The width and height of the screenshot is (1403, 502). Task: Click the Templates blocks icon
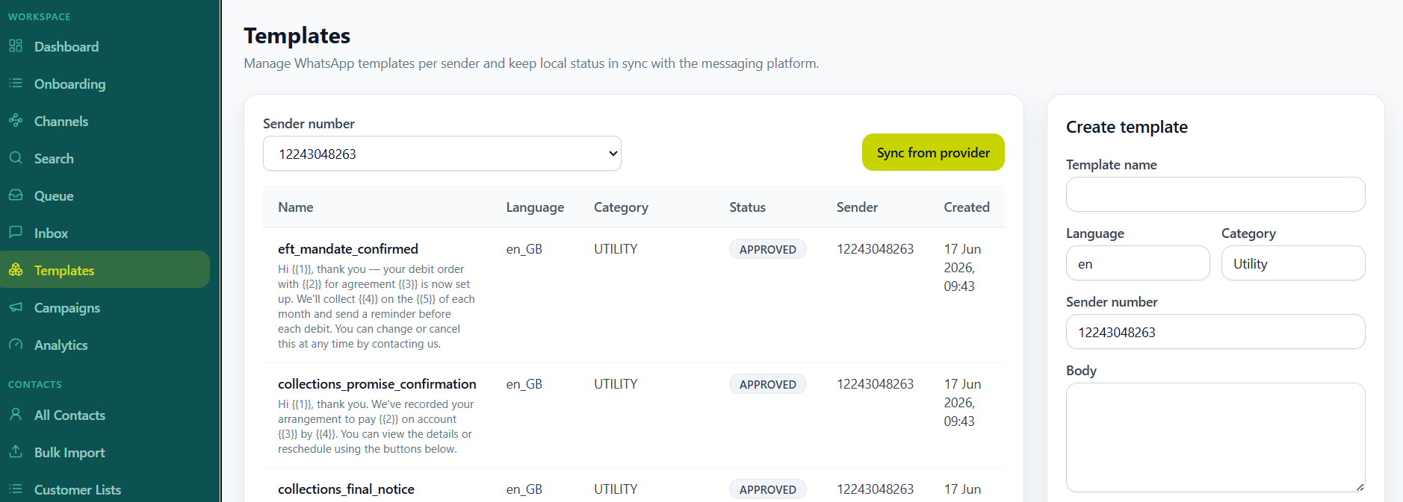(16, 270)
